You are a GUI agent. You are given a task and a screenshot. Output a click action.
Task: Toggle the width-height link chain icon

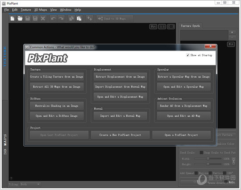click(234, 161)
